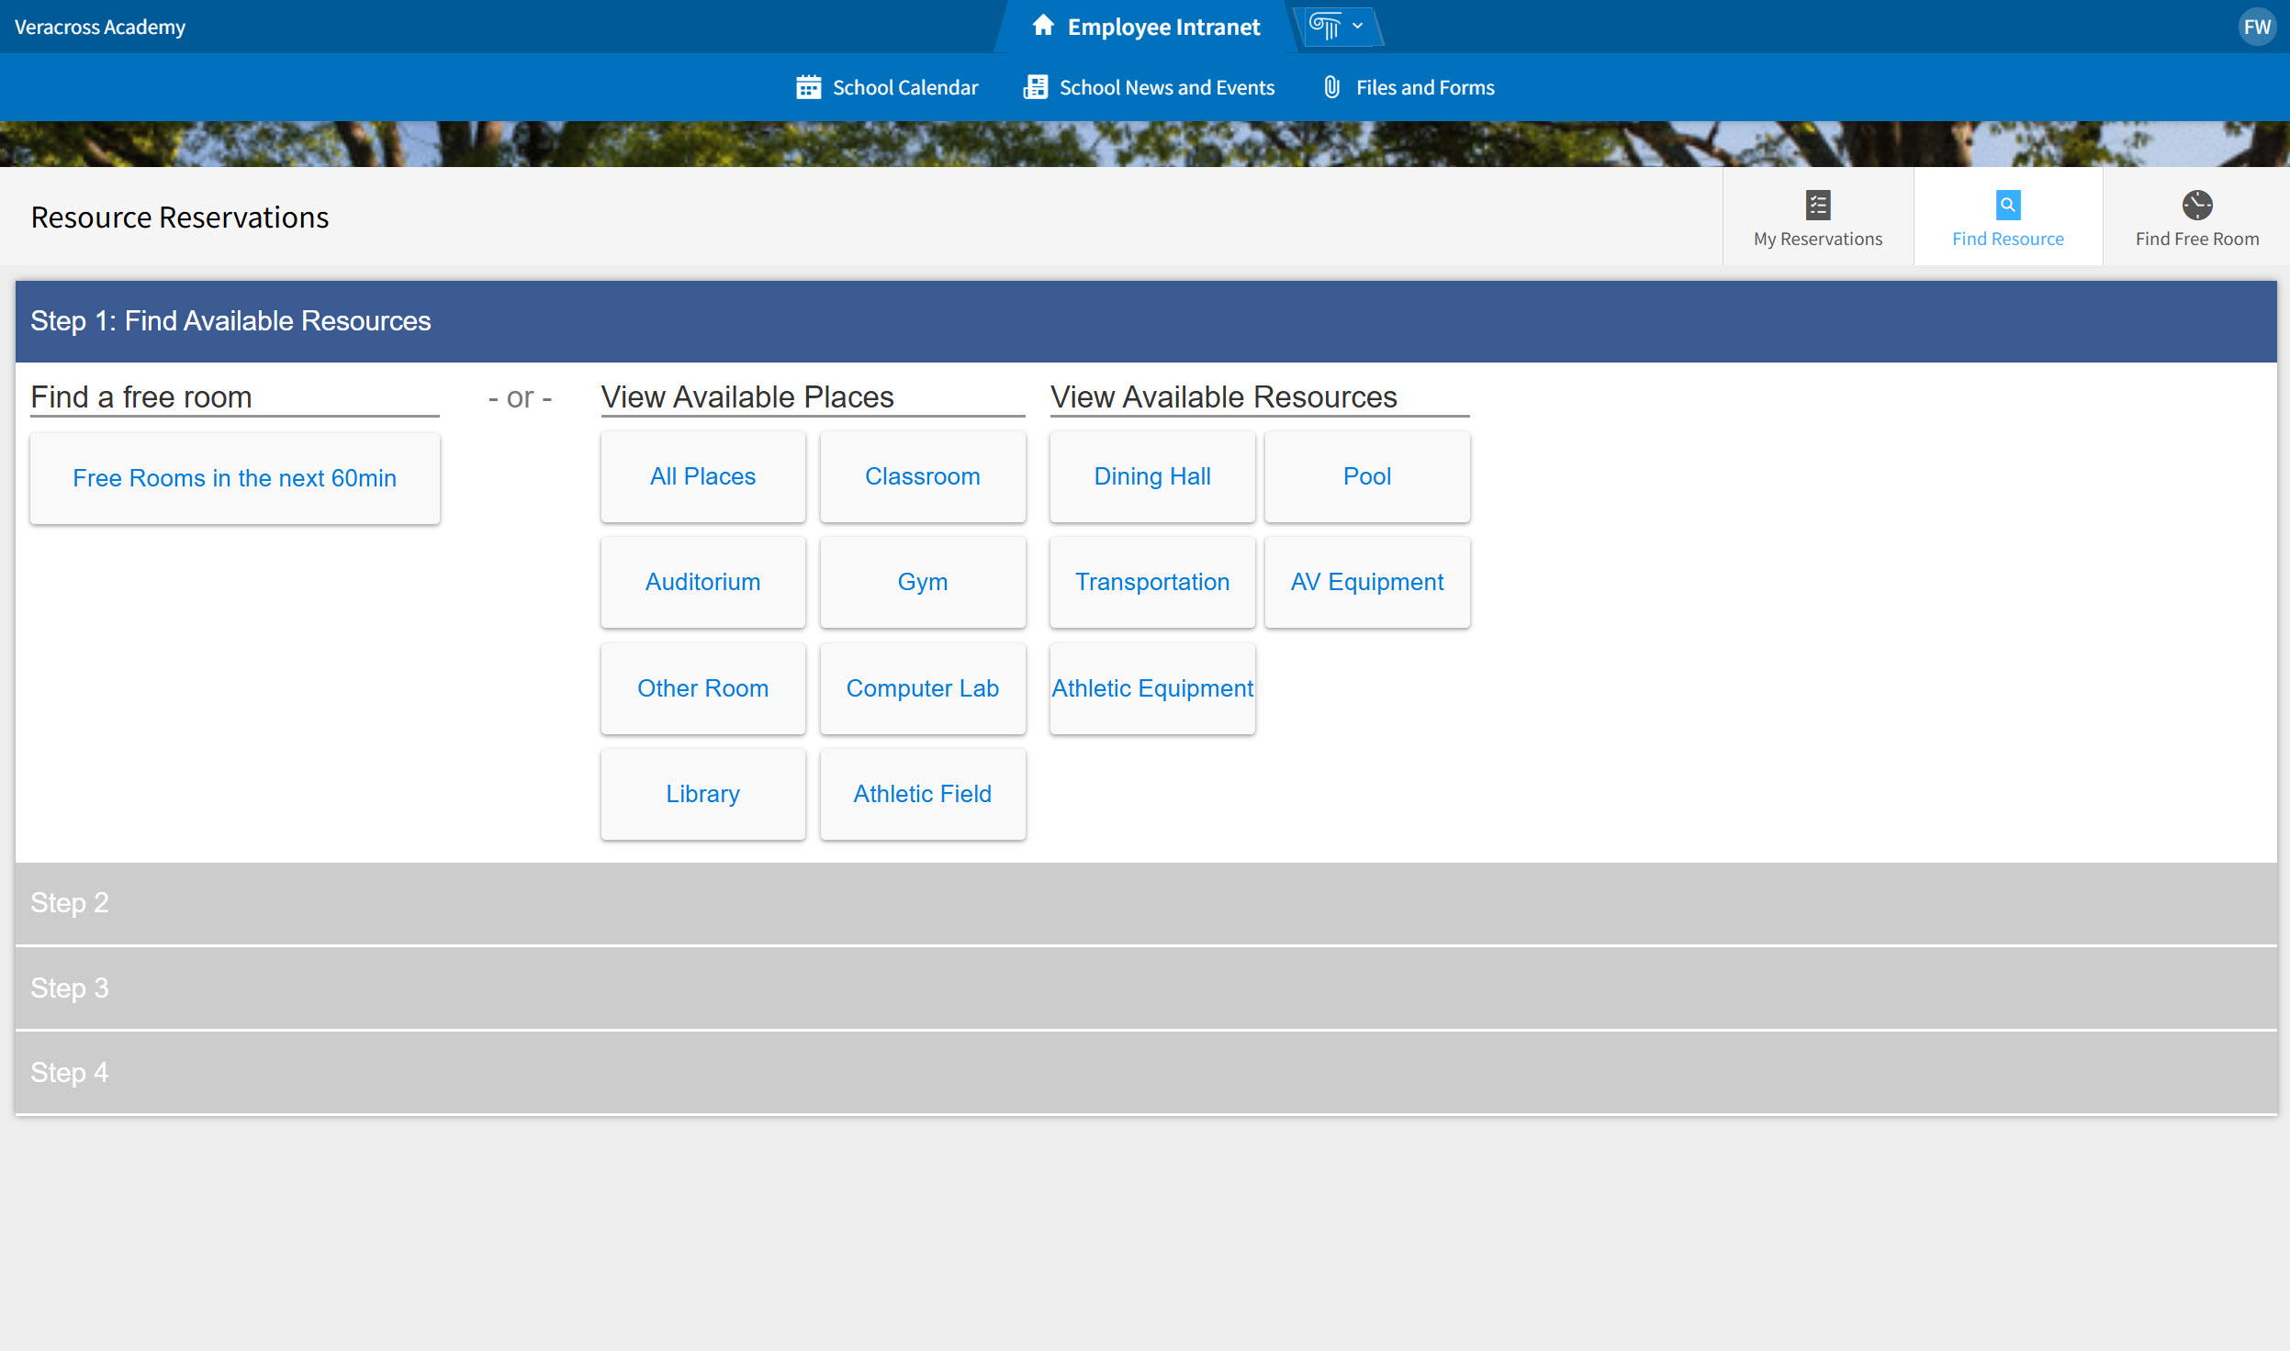The image size is (2290, 1351).
Task: Click the home icon beside Employee Intranet
Action: [x=1044, y=26]
